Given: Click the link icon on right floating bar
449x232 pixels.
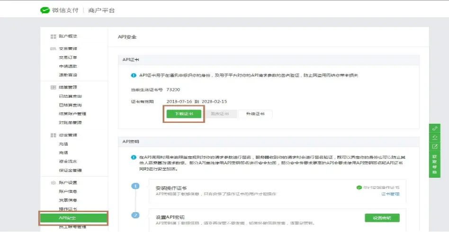Looking at the screenshot, I should 435,129.
